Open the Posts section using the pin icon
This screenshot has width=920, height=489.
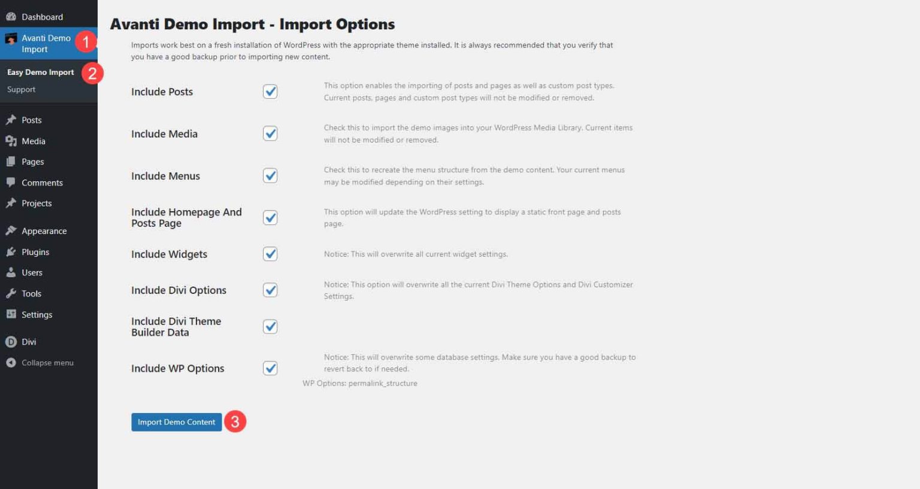(10, 120)
